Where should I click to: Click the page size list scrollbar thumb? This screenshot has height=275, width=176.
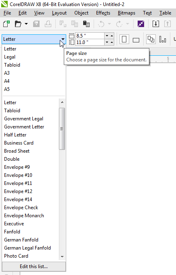[x=62, y=129]
